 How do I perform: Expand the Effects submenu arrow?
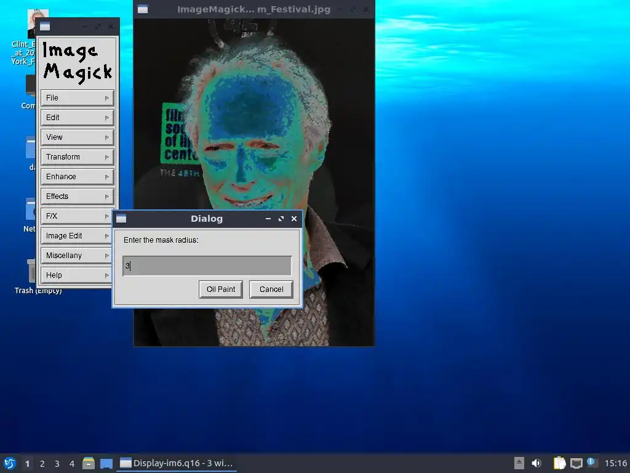[x=107, y=196]
